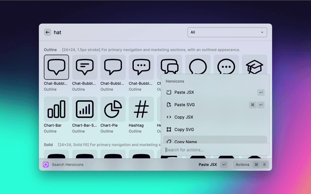Select Copy JSX in the action menu
Viewport: 311px width, 194px height.
tap(184, 117)
